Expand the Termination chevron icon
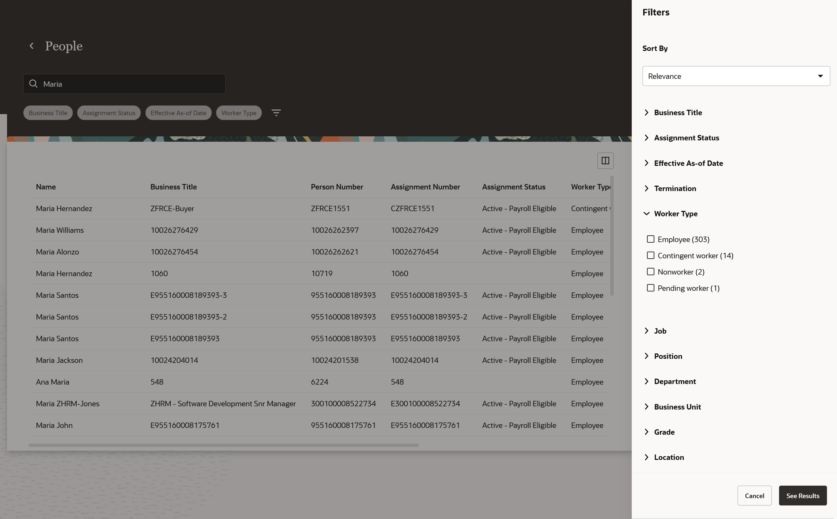The image size is (837, 519). (646, 188)
